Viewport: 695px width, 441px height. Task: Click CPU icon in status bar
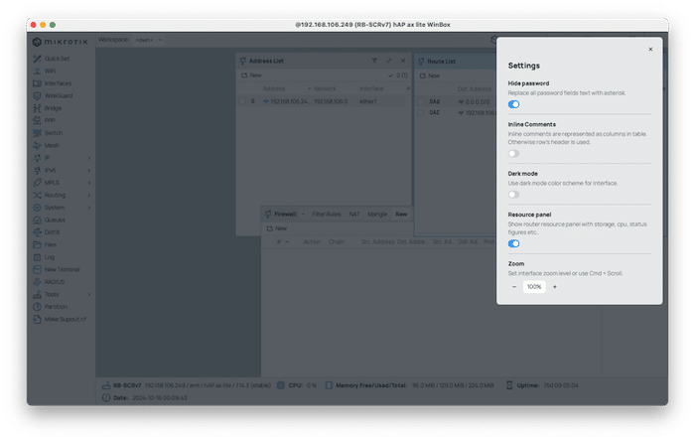click(x=281, y=385)
